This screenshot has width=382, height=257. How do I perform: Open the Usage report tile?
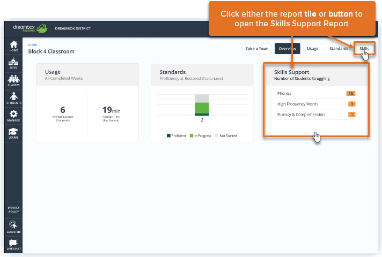coord(87,103)
